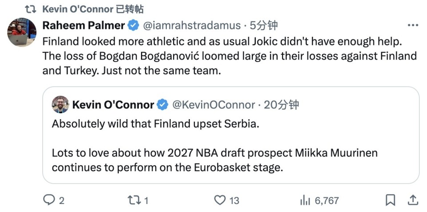Click Kevin O'Connor's verified badge in quote
427x212 pixels.
(162, 105)
